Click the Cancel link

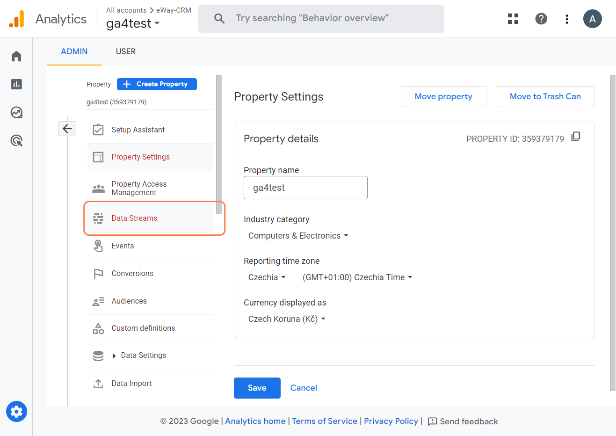(x=304, y=388)
